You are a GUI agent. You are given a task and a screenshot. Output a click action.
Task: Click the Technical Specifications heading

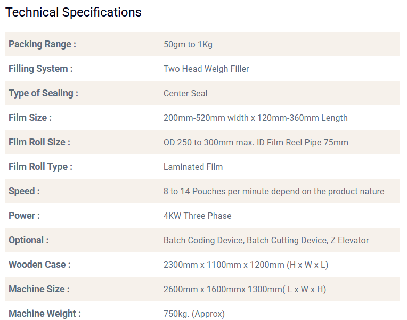[x=74, y=12]
